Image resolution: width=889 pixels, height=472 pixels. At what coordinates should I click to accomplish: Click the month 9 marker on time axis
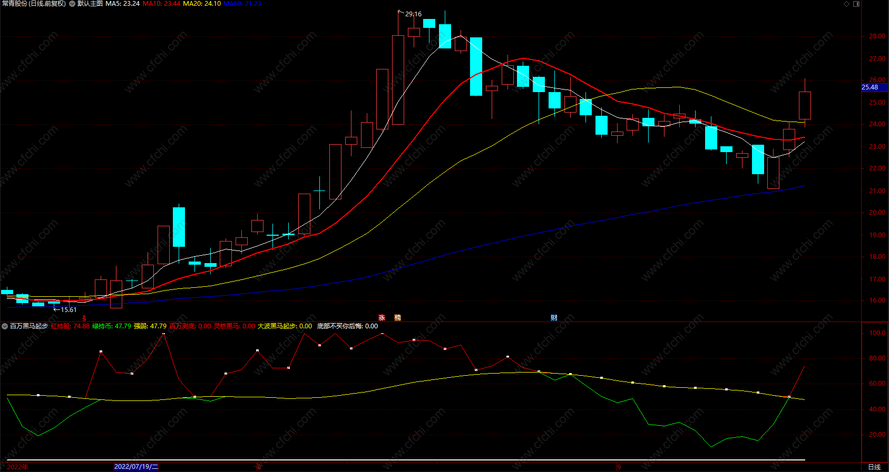619,467
